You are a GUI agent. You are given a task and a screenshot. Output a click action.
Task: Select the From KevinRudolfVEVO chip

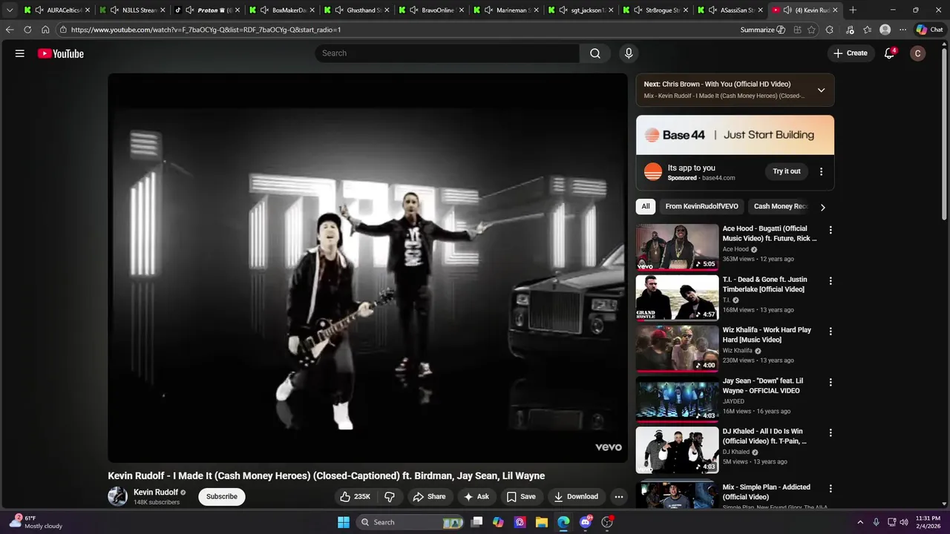[x=701, y=207]
